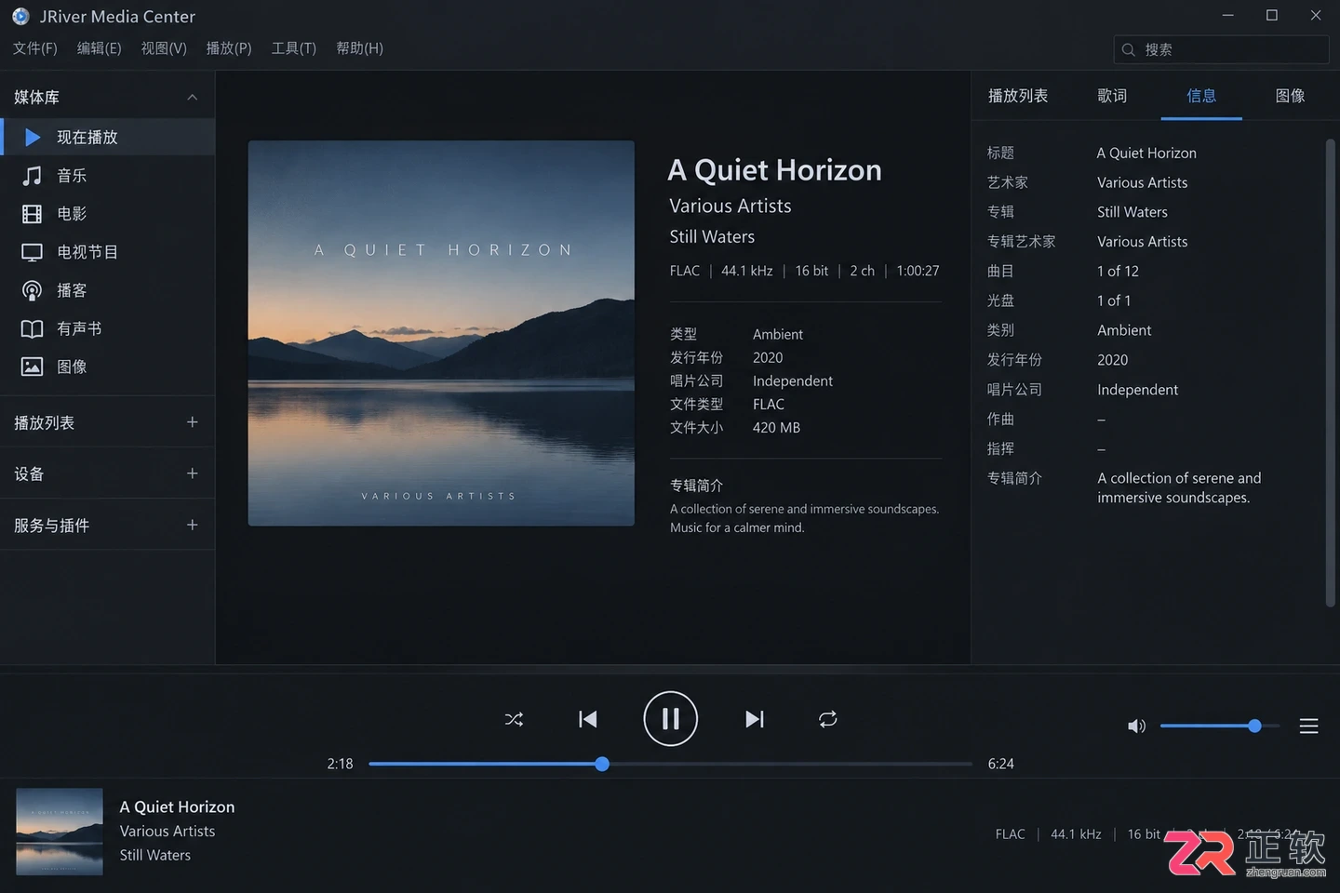Click the info panel vertical scrollbar

1330,372
